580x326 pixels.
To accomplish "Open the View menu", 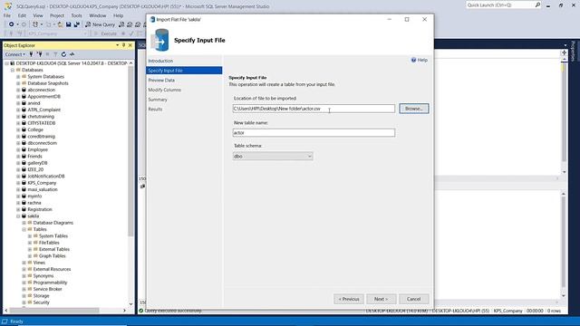I will (38, 15).
